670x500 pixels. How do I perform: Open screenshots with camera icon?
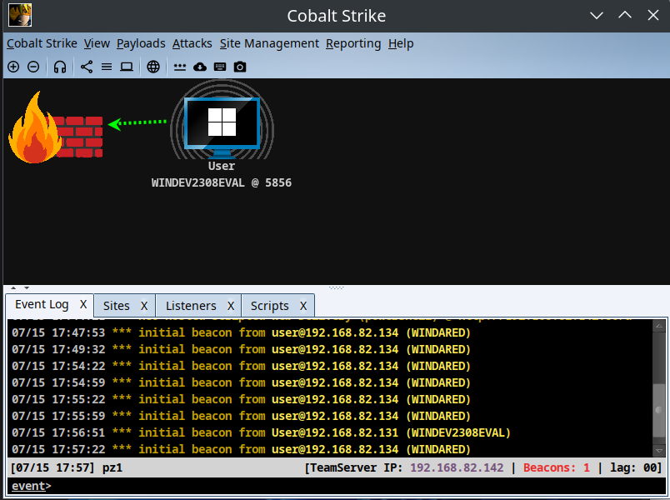click(240, 67)
